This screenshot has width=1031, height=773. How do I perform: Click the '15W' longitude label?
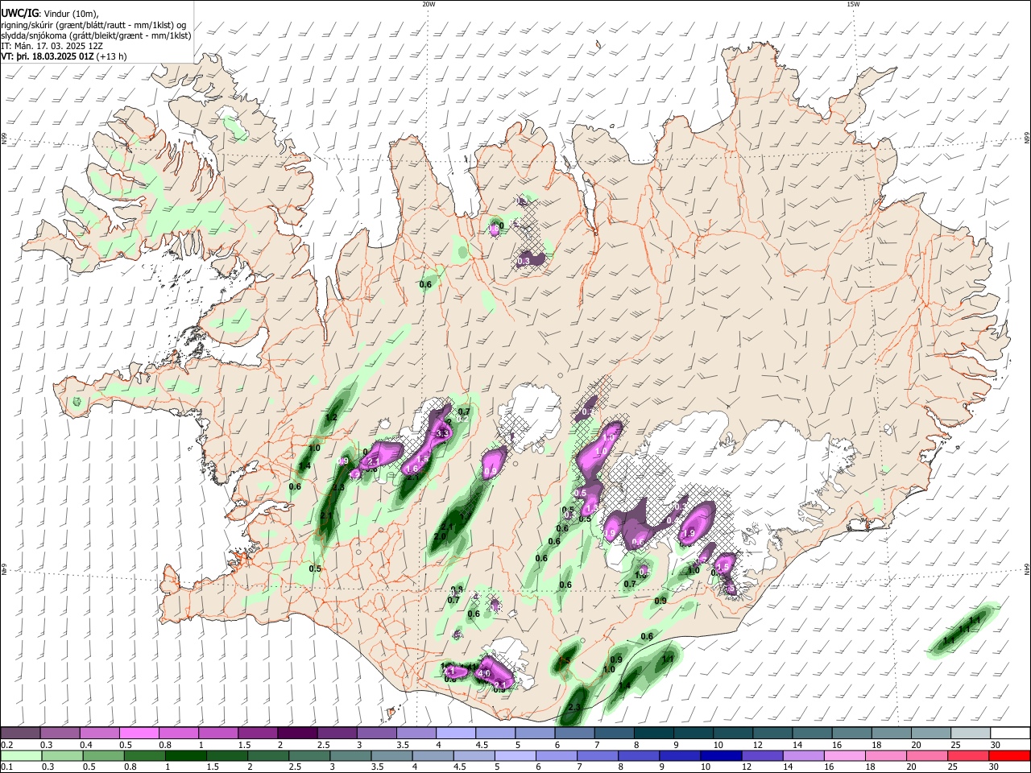(853, 4)
